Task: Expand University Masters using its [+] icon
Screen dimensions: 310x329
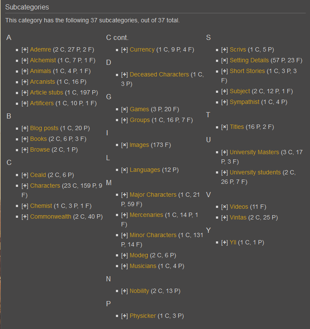Action: tap(224, 152)
